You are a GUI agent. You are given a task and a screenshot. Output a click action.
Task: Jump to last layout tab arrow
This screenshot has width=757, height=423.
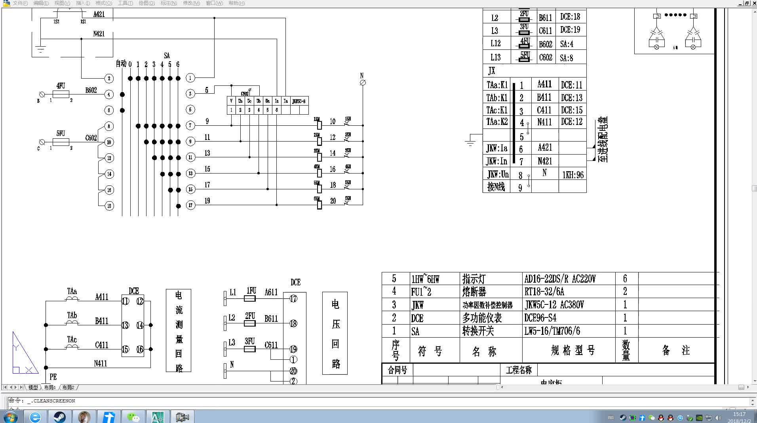click(21, 387)
